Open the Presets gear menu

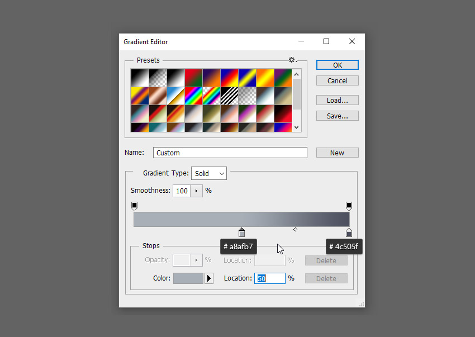(x=292, y=60)
